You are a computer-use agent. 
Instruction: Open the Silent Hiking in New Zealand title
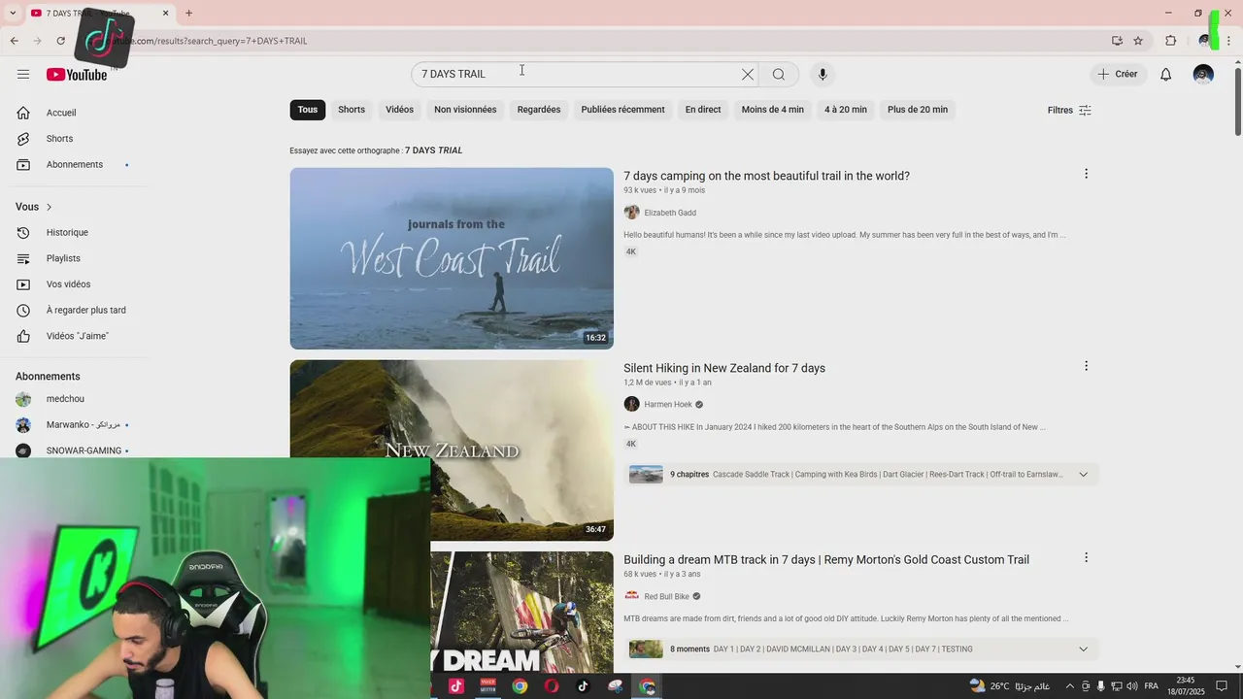point(724,368)
